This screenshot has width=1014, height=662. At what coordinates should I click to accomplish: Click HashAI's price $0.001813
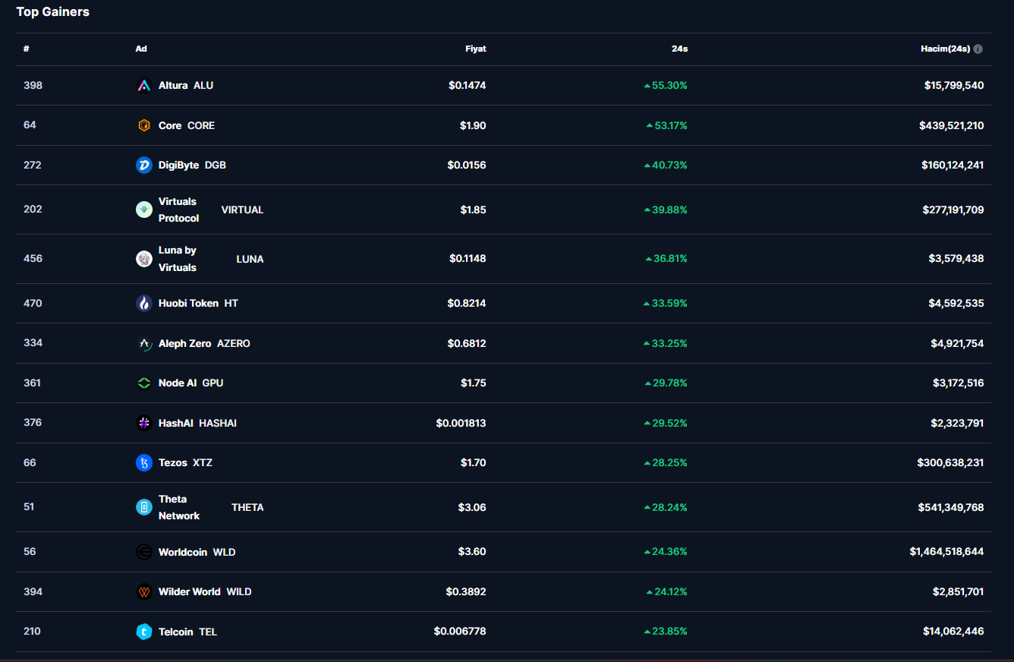tap(461, 423)
